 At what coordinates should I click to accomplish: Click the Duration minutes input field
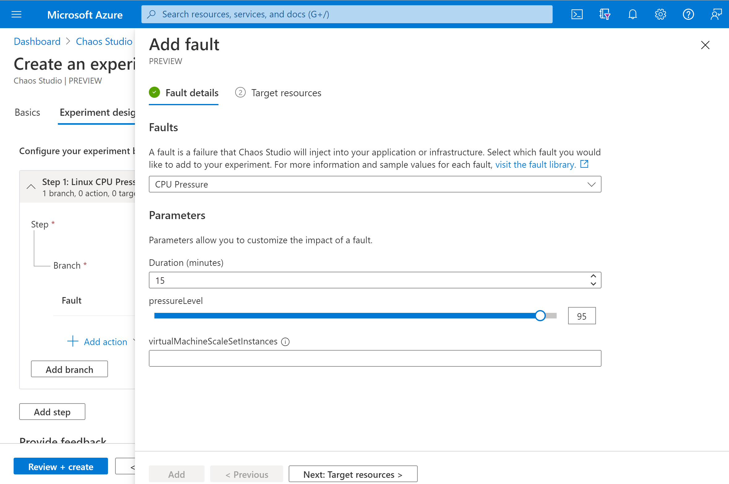coord(375,280)
